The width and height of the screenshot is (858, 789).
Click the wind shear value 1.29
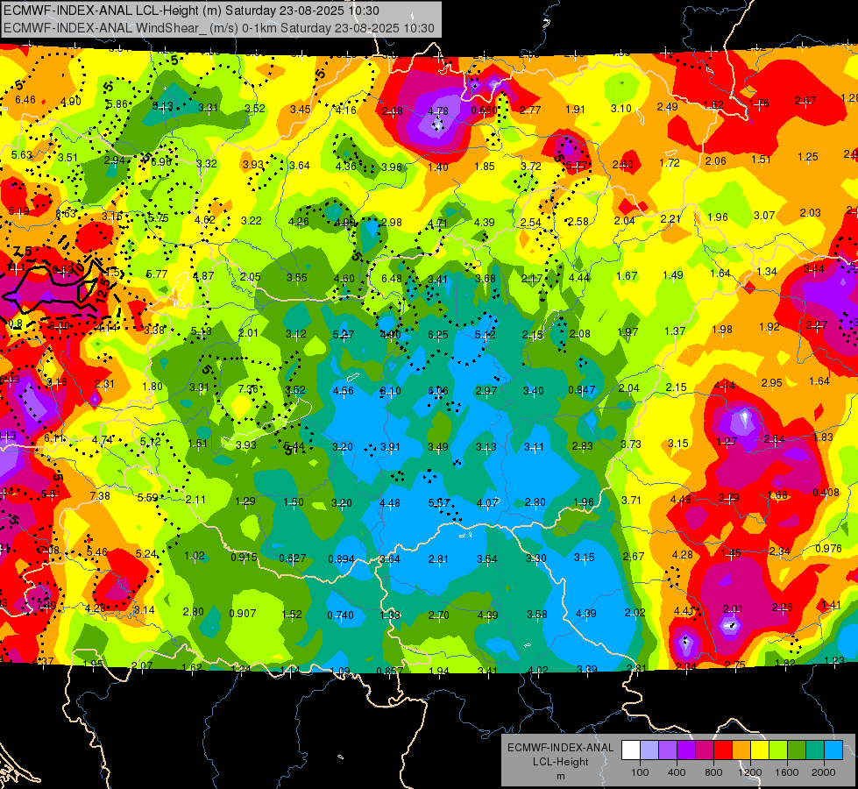[245, 501]
